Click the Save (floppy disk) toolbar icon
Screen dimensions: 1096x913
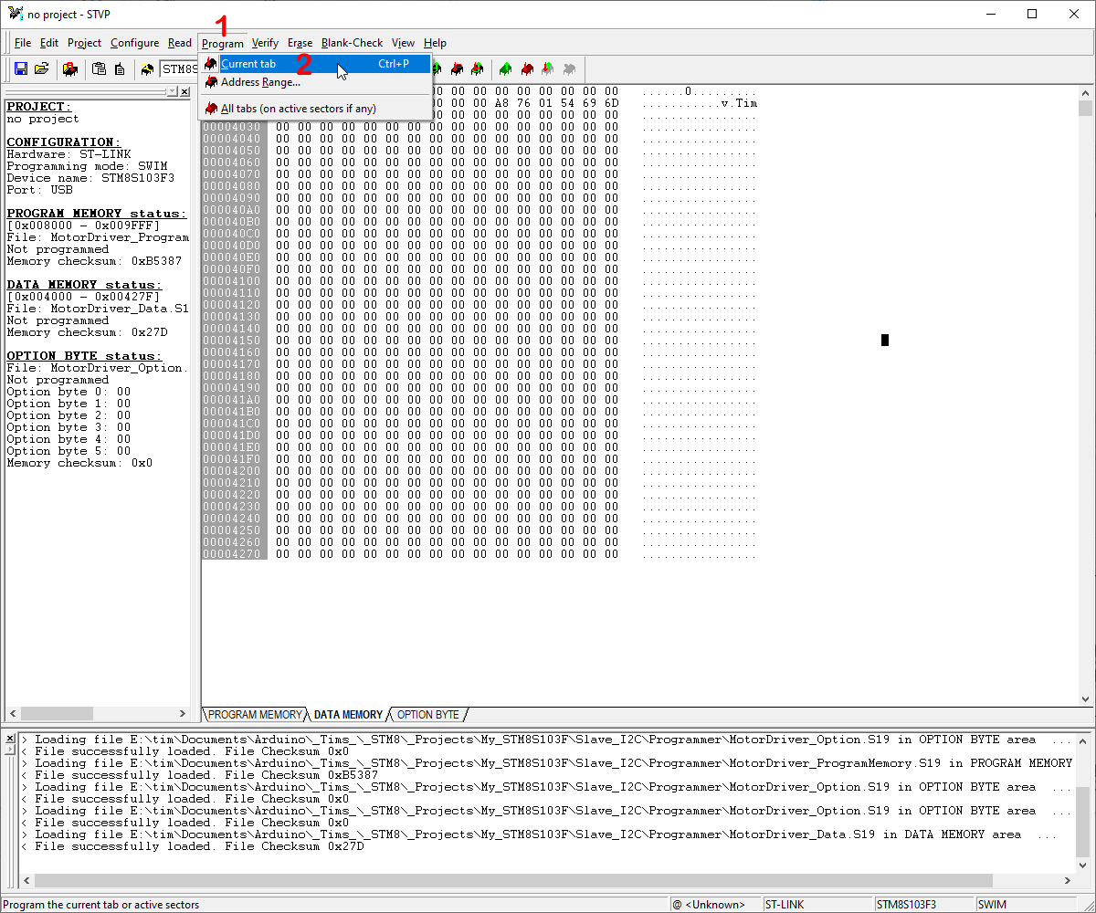(x=20, y=68)
